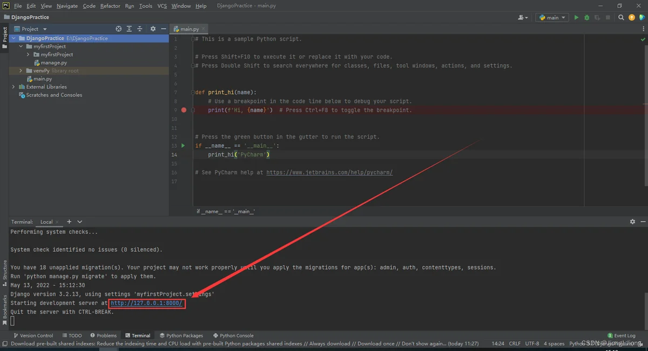Collapse the outer myfirstProject folder
The image size is (648, 351).
tap(21, 46)
